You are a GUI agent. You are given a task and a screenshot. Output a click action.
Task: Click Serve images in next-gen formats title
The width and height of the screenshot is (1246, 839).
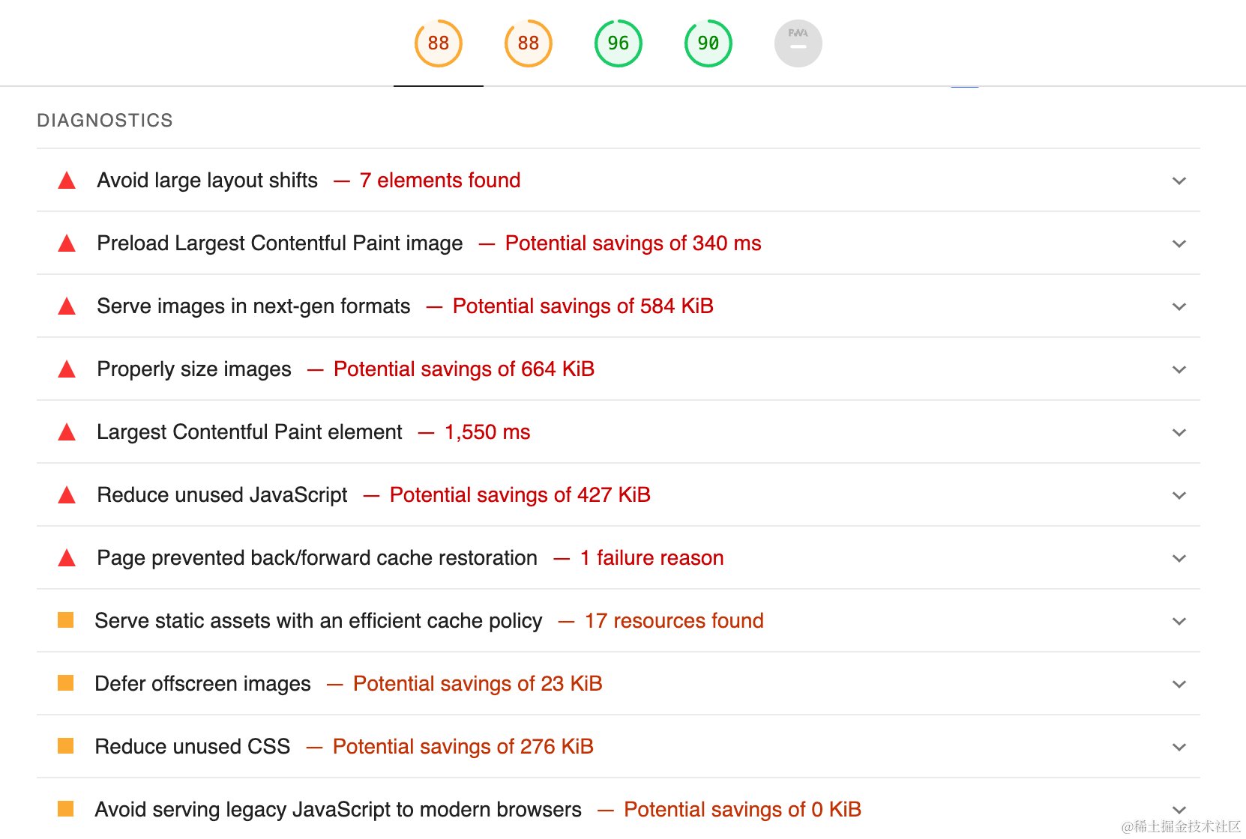point(253,306)
